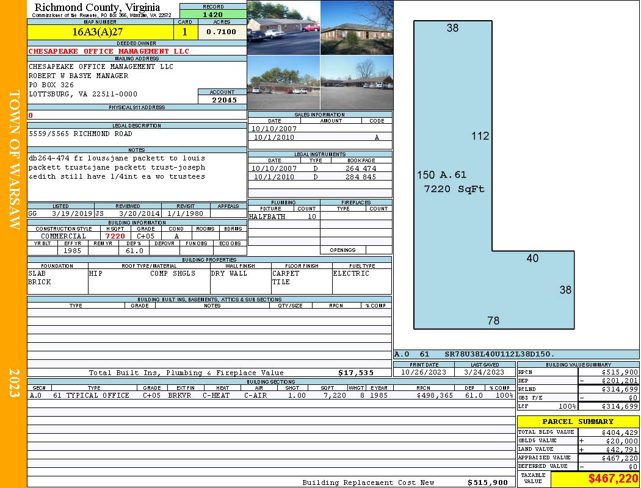
Task: Select total building value $404,429
Action: (x=620, y=432)
